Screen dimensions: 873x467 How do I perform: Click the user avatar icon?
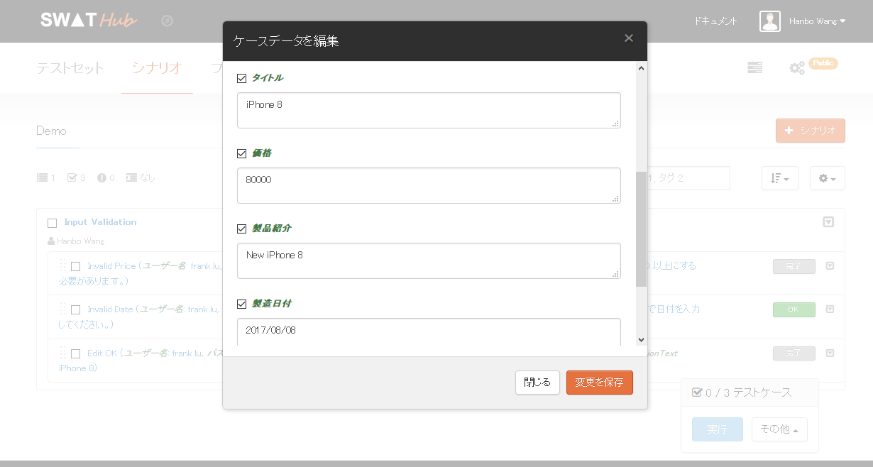point(769,21)
